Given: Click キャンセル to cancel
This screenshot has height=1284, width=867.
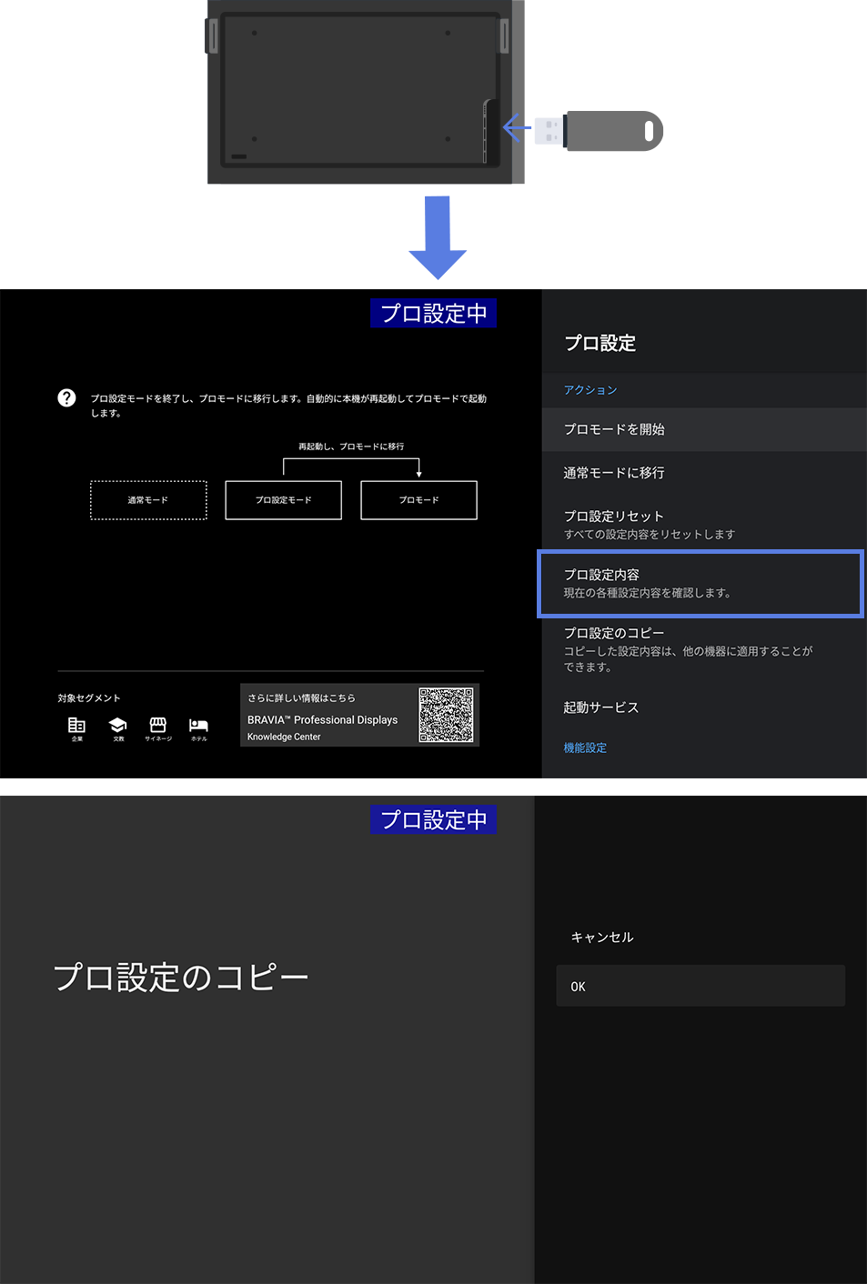Looking at the screenshot, I should [x=601, y=937].
